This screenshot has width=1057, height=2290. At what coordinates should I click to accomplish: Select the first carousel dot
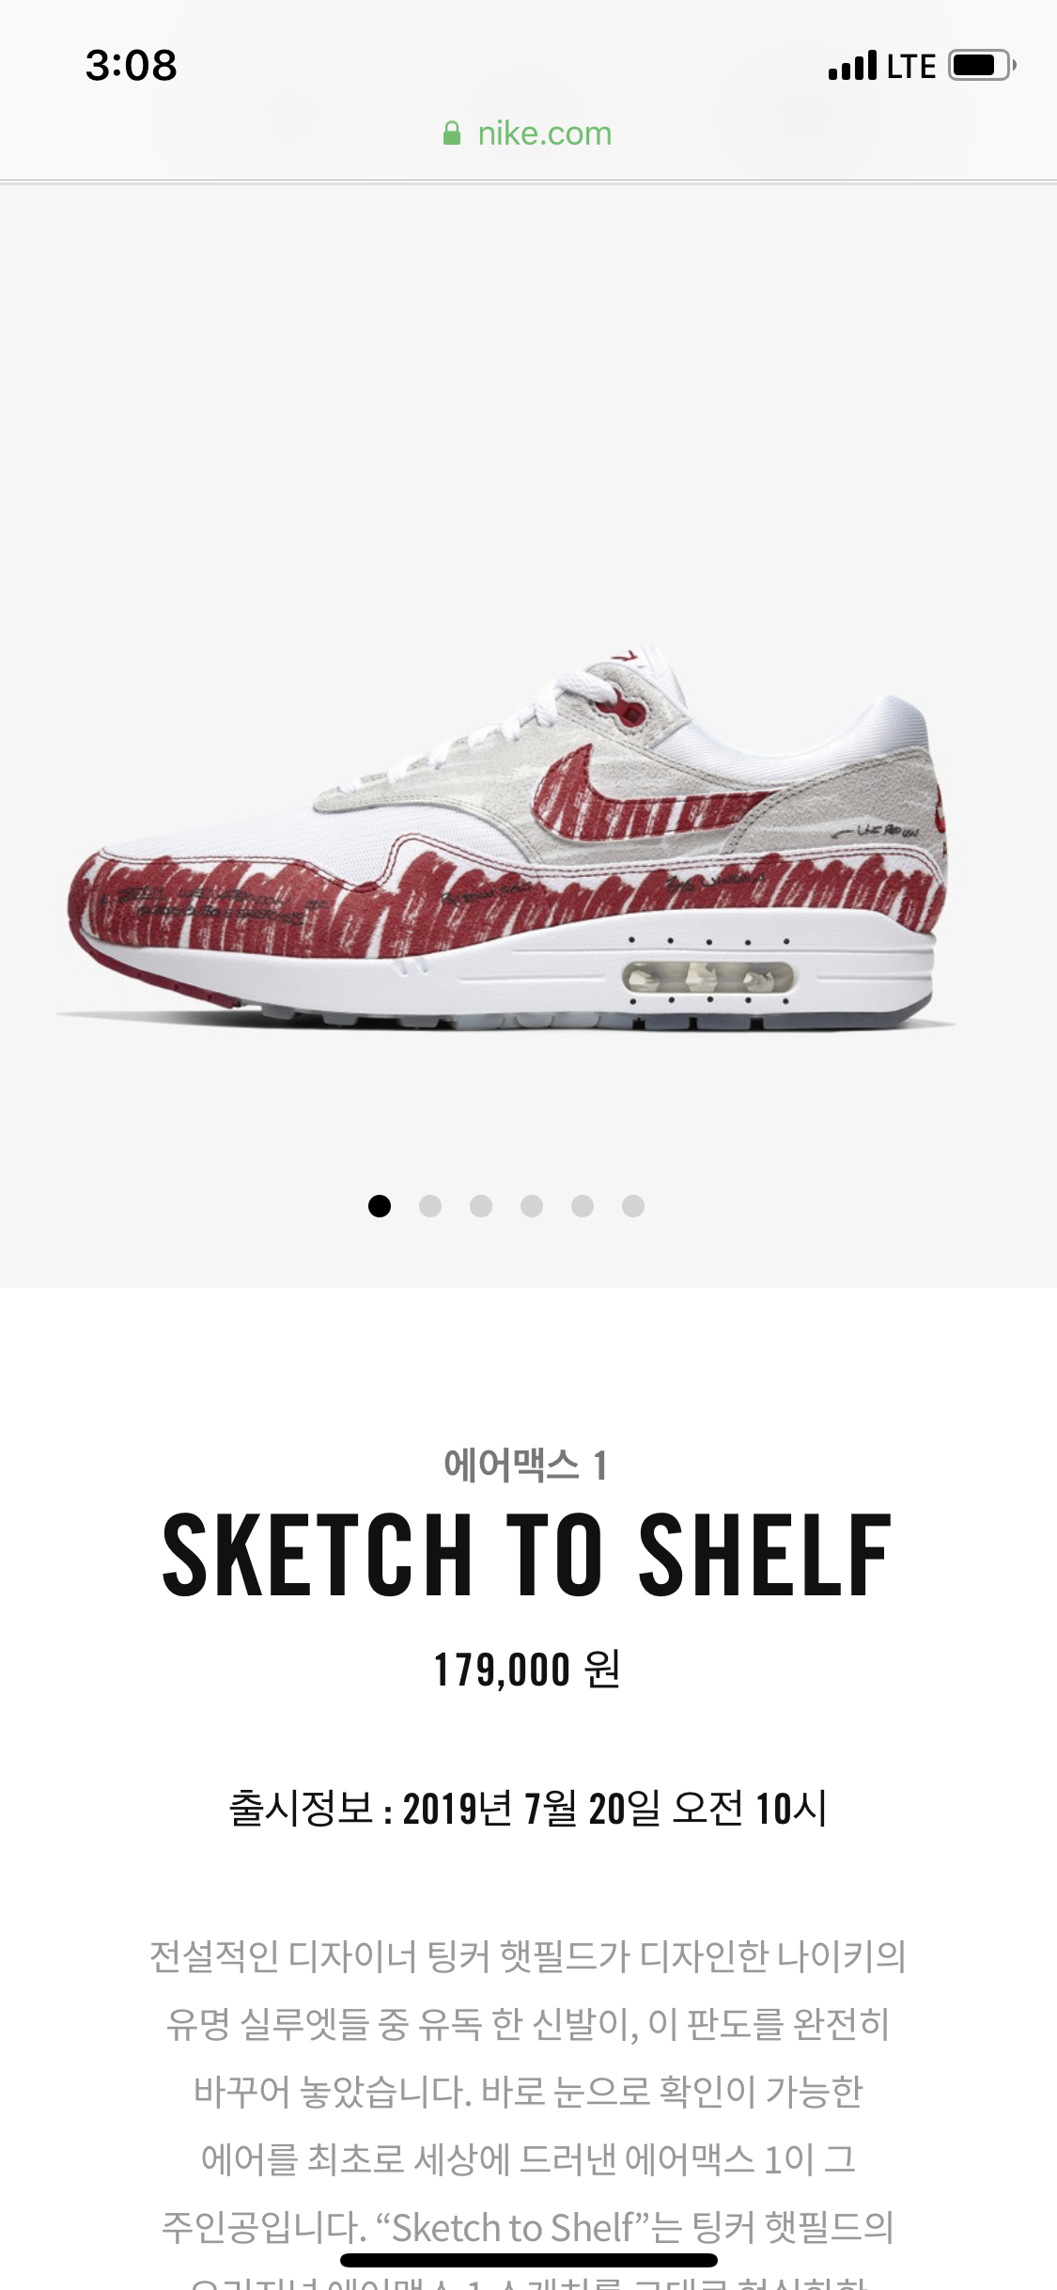coord(380,1205)
